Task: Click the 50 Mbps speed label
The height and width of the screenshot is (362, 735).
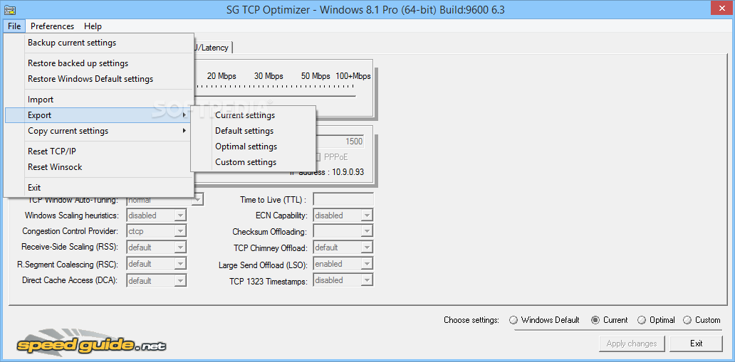Action: 316,76
